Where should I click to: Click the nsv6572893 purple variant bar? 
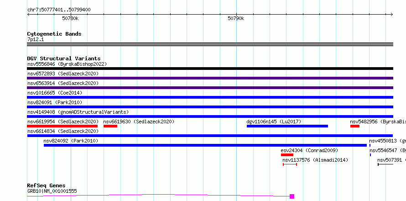click(x=210, y=78)
